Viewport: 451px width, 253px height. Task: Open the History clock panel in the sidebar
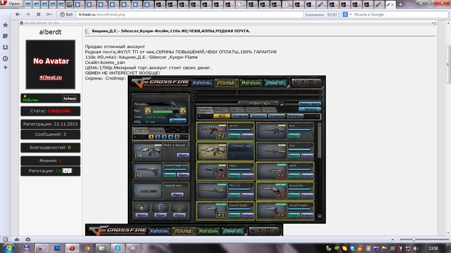pyautogui.click(x=5, y=58)
